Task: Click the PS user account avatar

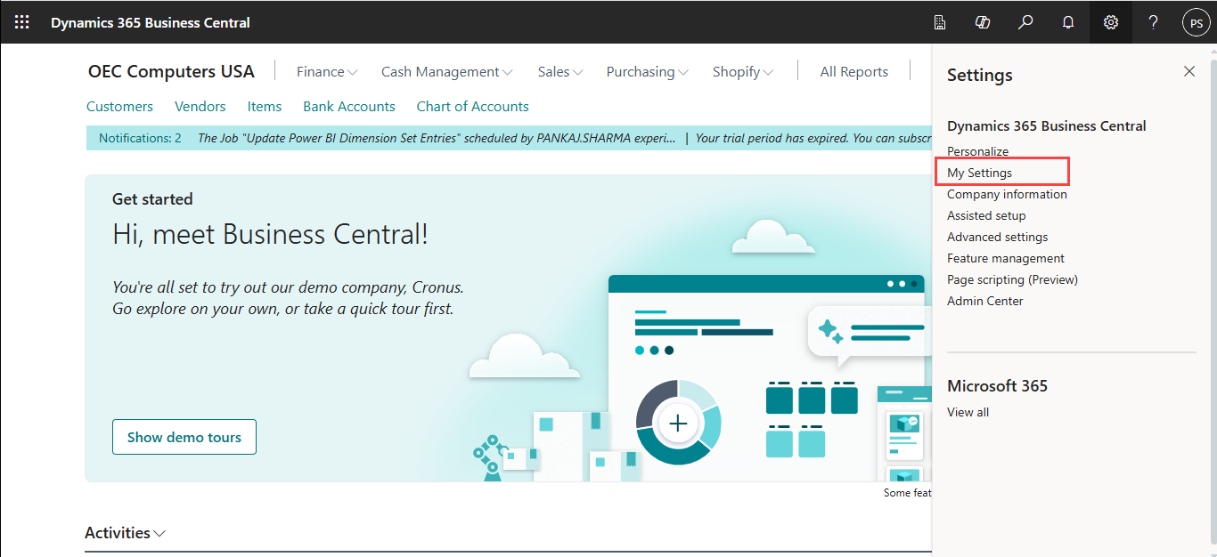Action: pos(1196,22)
